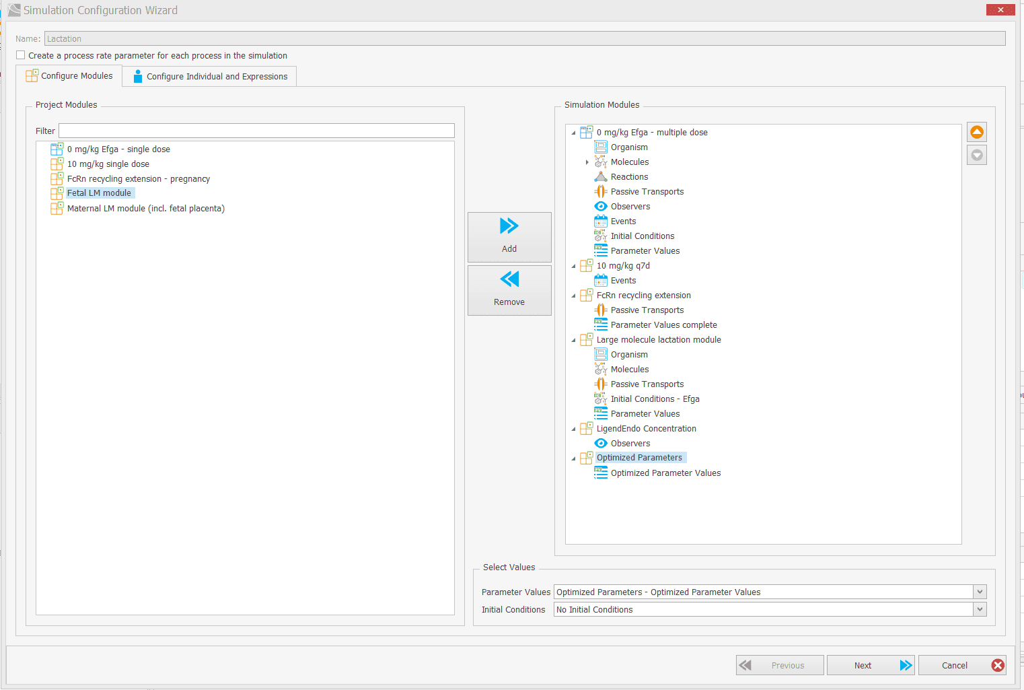Click the grey move-down arrow icon
The image size is (1024, 690).
[977, 156]
